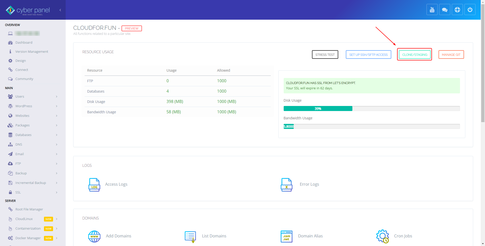Click the Databases stack icon
Image resolution: width=485 pixels, height=246 pixels.
point(10,135)
